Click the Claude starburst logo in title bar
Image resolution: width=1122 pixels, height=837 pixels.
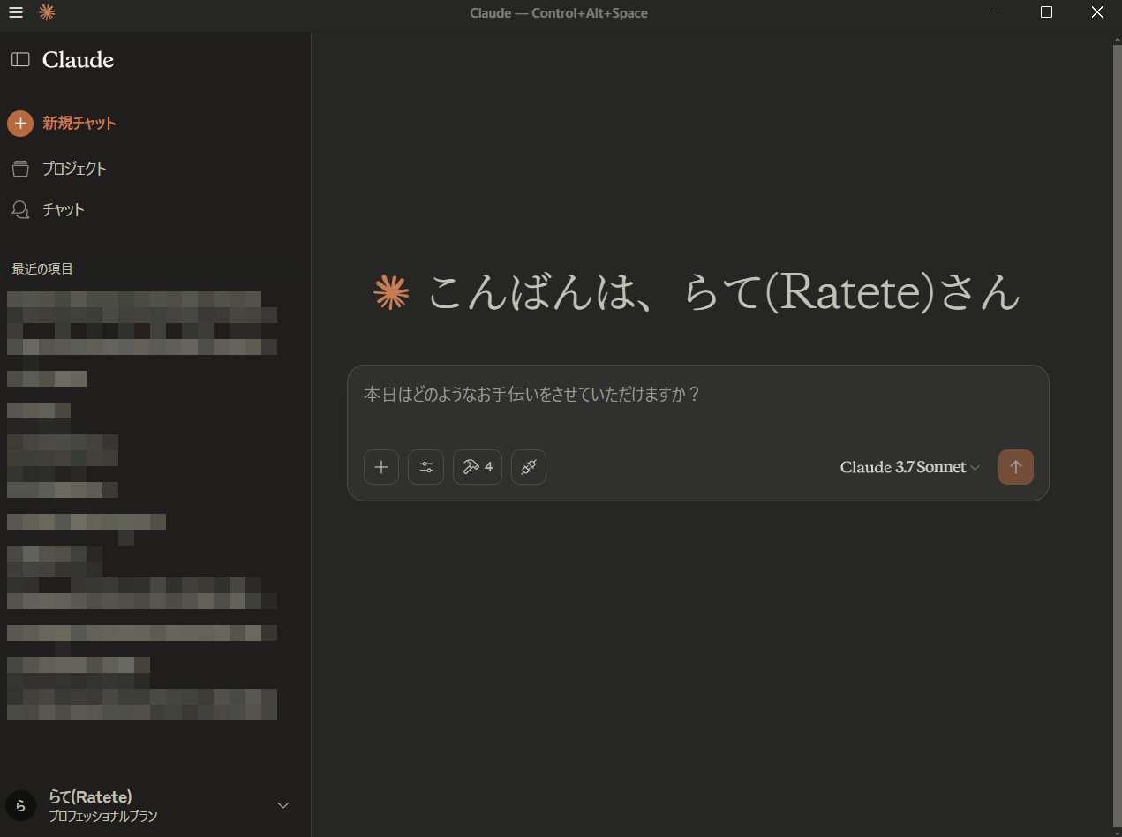47,12
